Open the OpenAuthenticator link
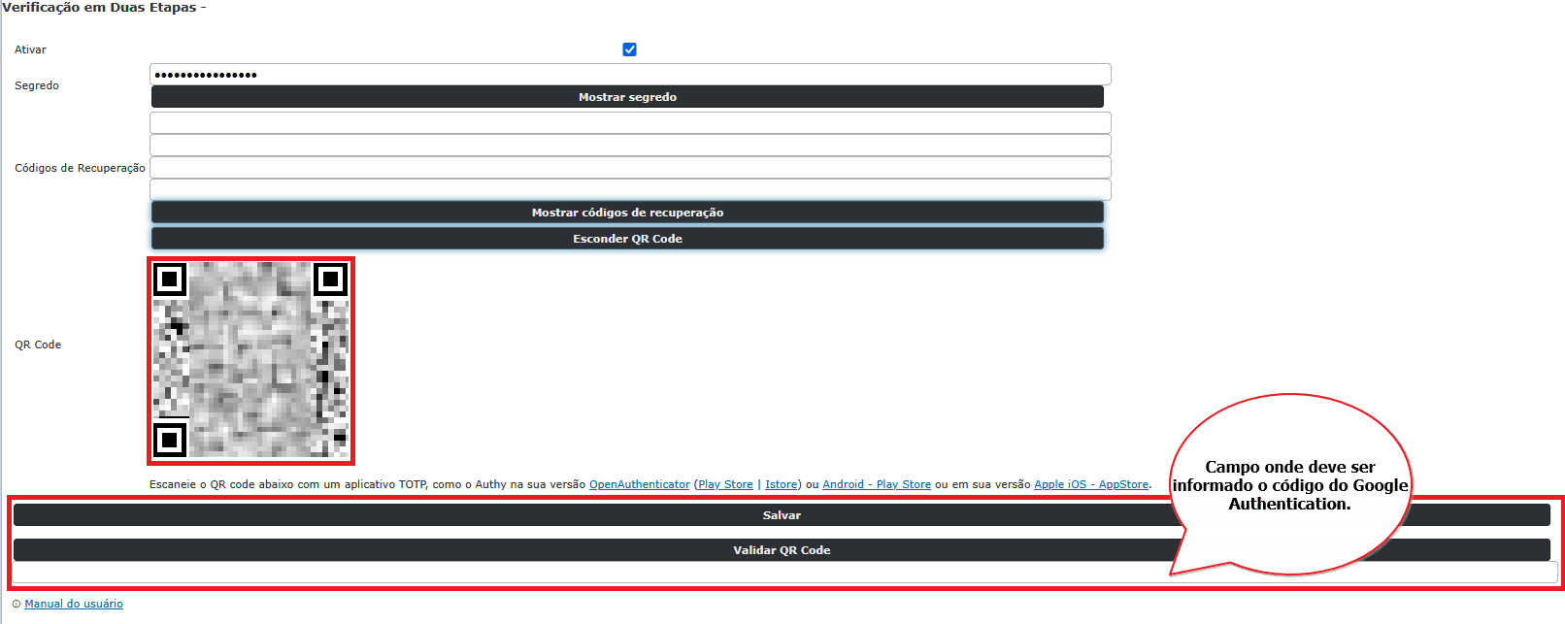Image resolution: width=1565 pixels, height=624 pixels. click(639, 484)
